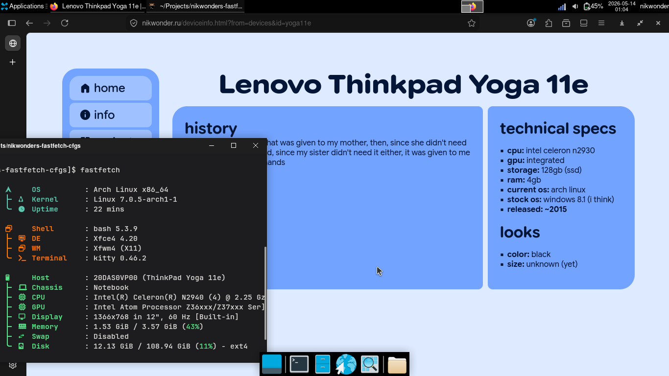669x376 pixels.
Task: Open the folder icon in the dock
Action: tap(397, 364)
